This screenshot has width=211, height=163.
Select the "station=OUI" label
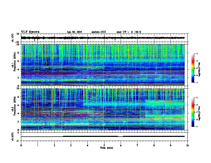99,32
